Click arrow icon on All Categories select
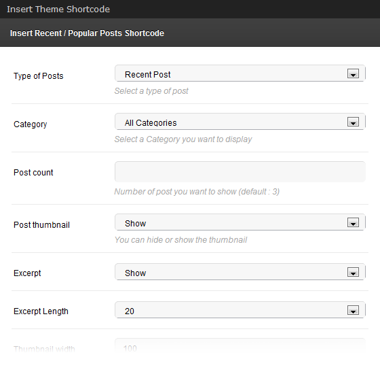The width and height of the screenshot is (380, 374). click(x=353, y=122)
